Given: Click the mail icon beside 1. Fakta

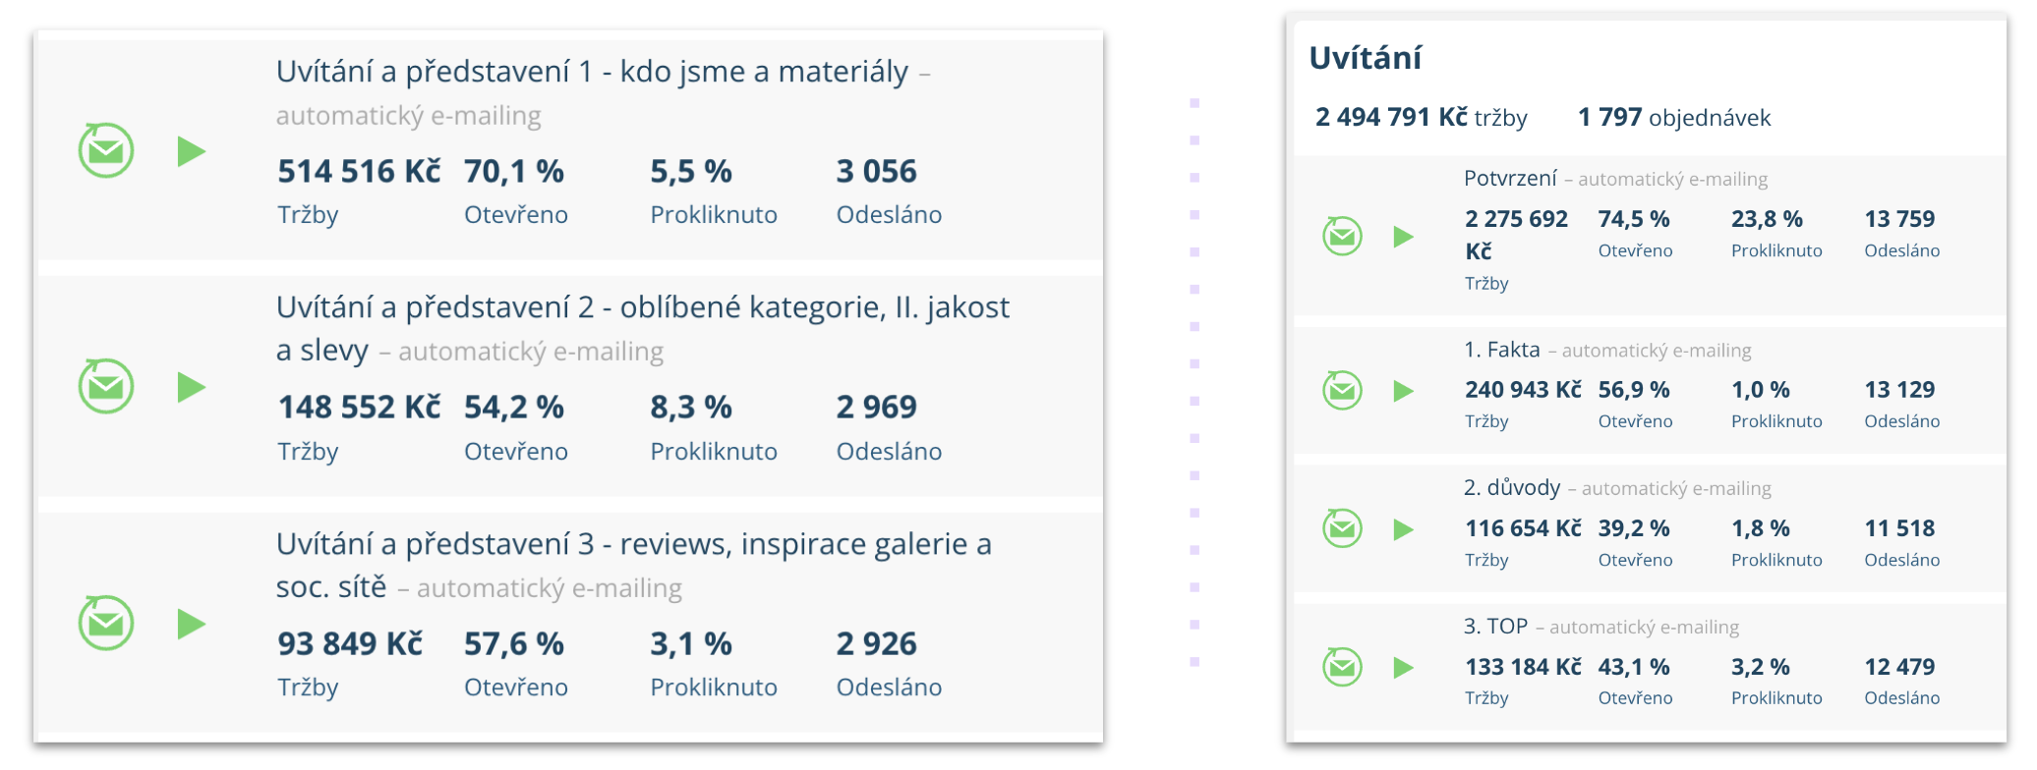Looking at the screenshot, I should pos(1342,391).
